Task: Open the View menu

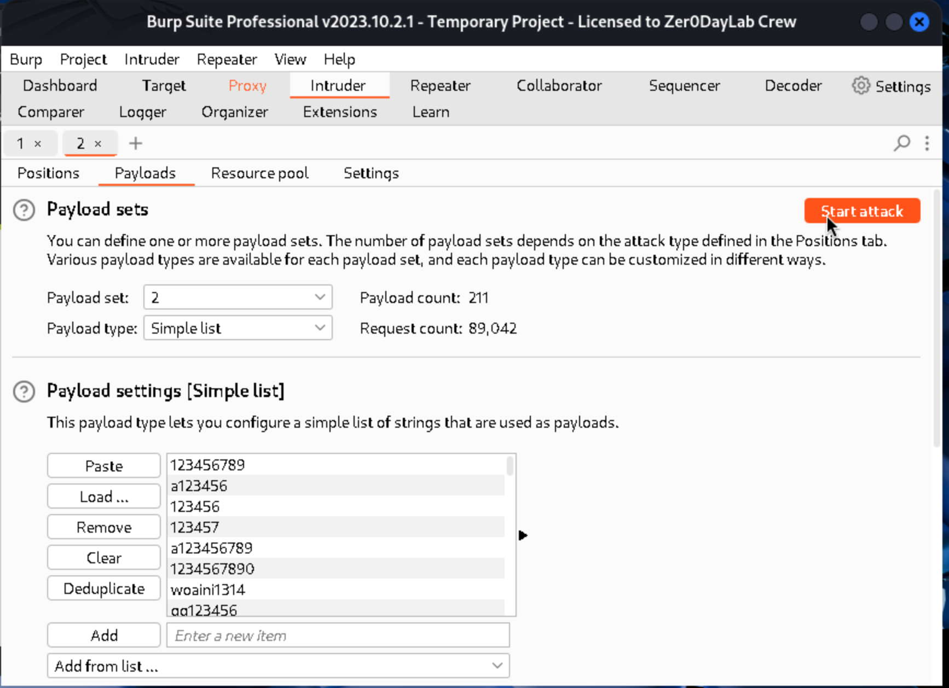Action: pyautogui.click(x=290, y=59)
